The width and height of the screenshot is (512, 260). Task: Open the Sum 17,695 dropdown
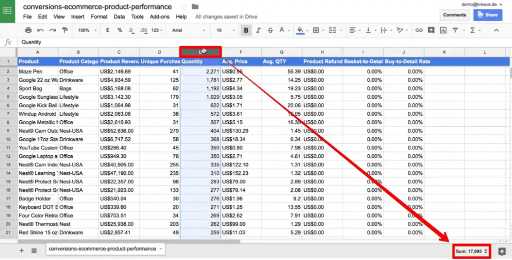tap(471, 251)
